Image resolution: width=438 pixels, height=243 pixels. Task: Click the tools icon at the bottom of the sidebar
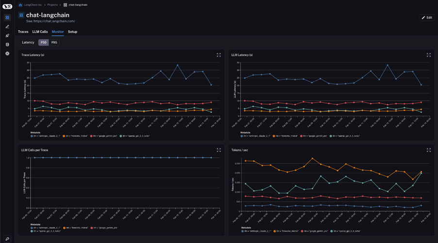point(7,239)
